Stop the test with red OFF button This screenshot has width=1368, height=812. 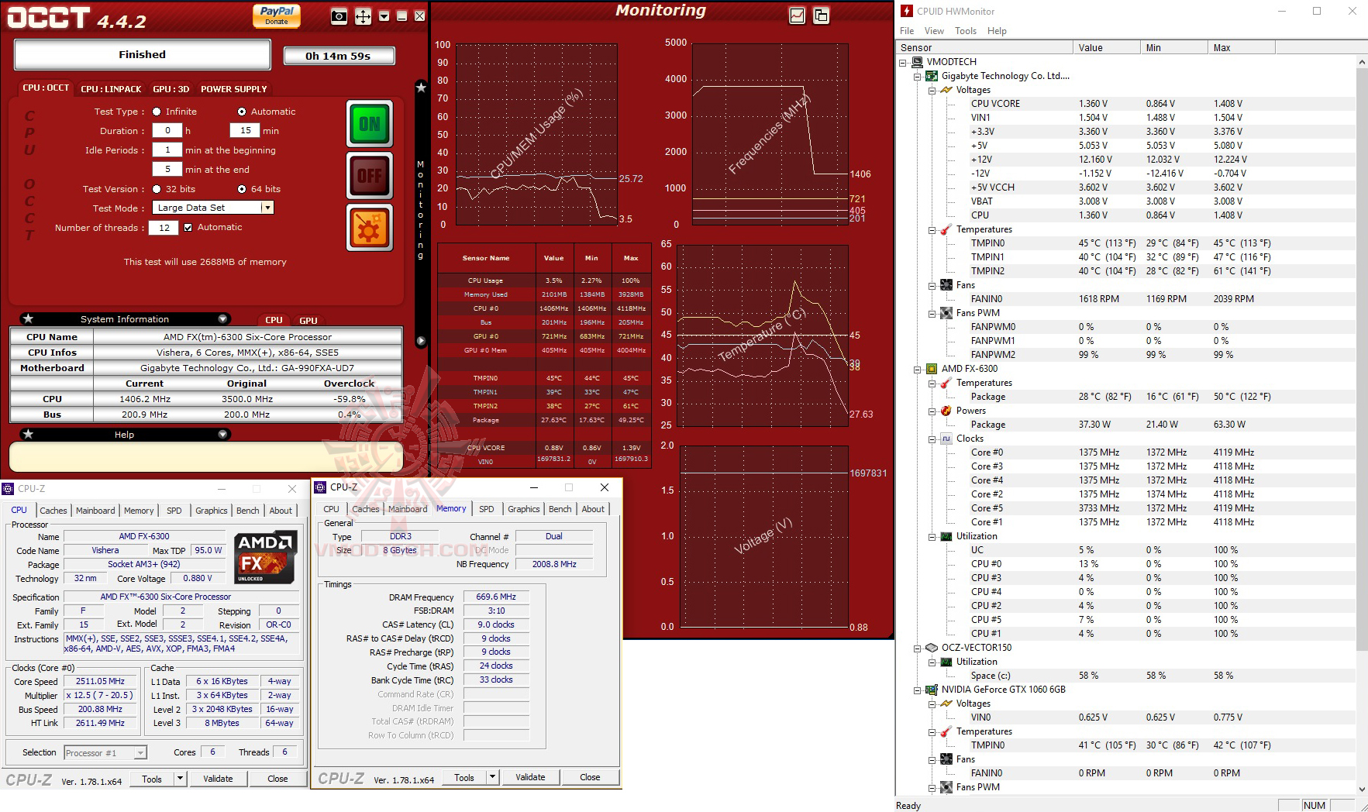370,176
